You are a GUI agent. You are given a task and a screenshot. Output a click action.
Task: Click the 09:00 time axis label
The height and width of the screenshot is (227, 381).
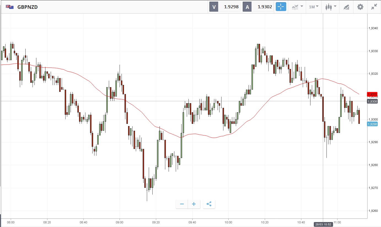coord(120,222)
